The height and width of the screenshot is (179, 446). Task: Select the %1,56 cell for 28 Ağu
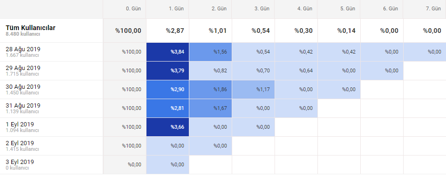coord(211,52)
